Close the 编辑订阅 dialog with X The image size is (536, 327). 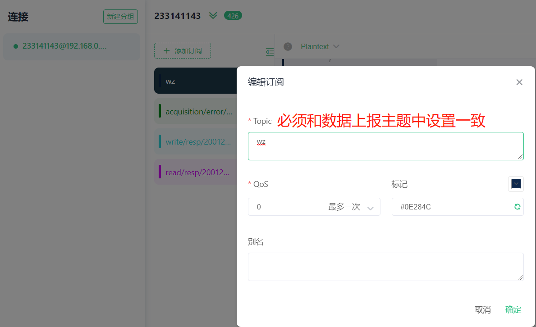pyautogui.click(x=519, y=82)
